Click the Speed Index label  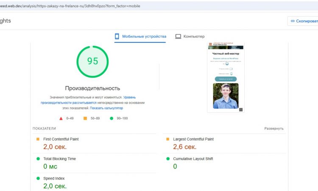click(x=54, y=179)
